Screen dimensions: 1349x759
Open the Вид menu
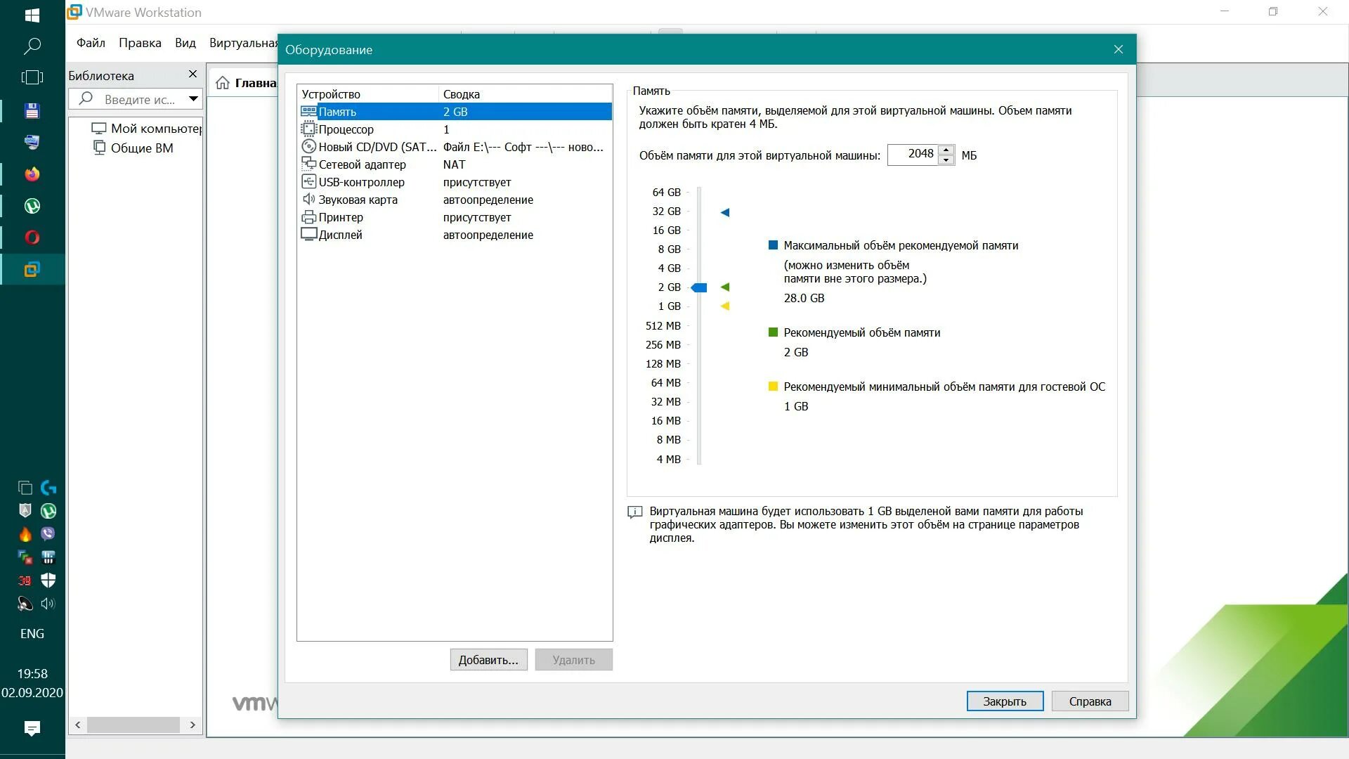[x=185, y=43]
